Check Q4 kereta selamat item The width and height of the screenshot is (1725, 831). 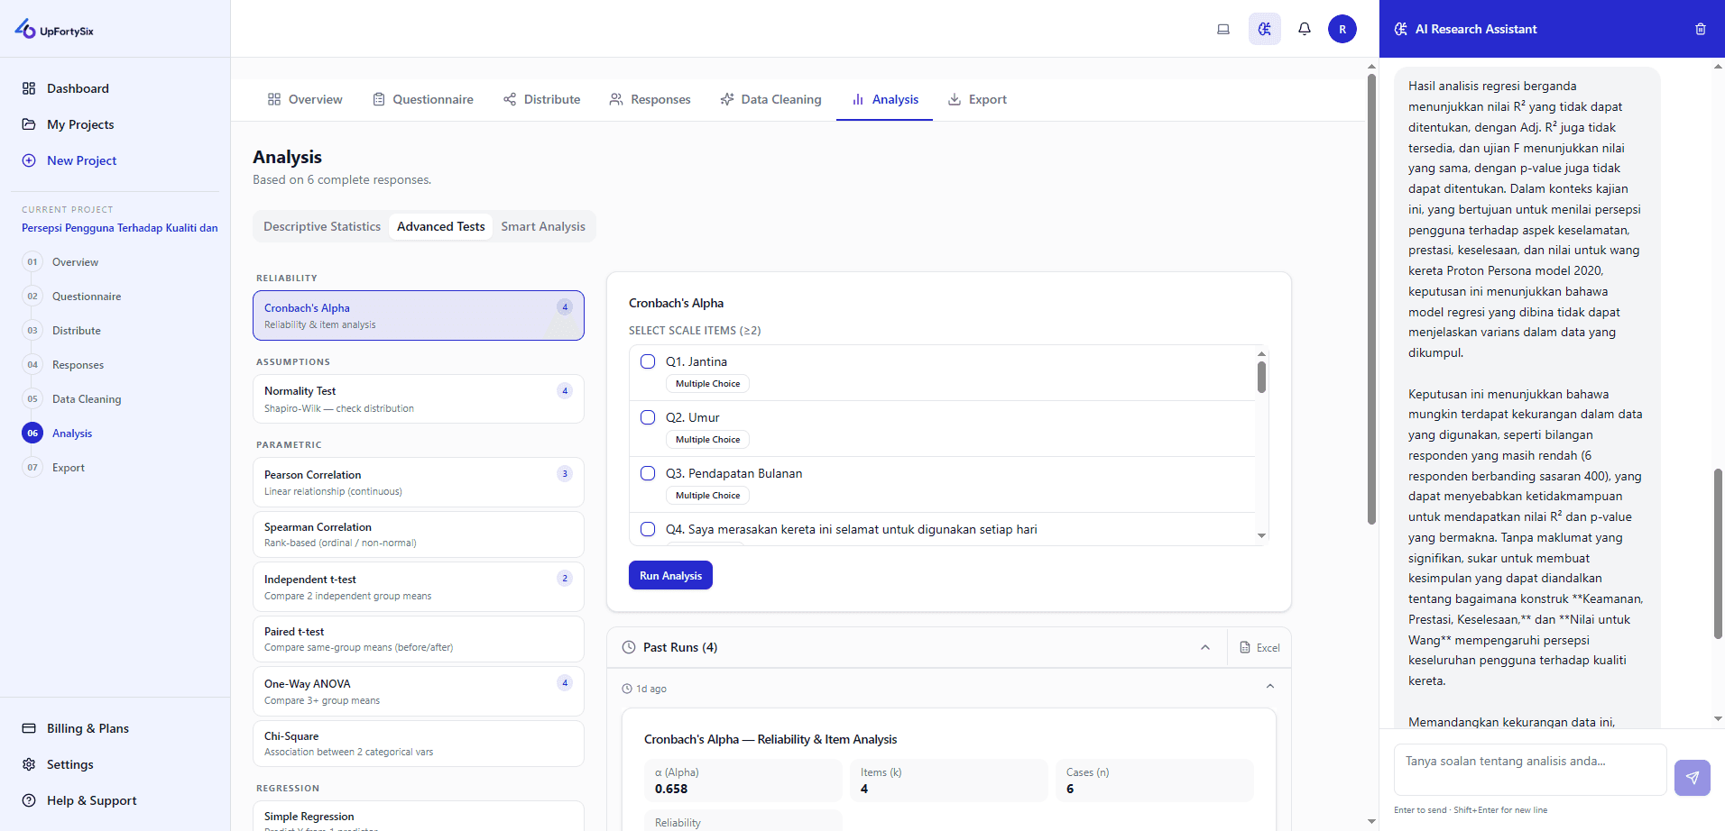(x=648, y=529)
